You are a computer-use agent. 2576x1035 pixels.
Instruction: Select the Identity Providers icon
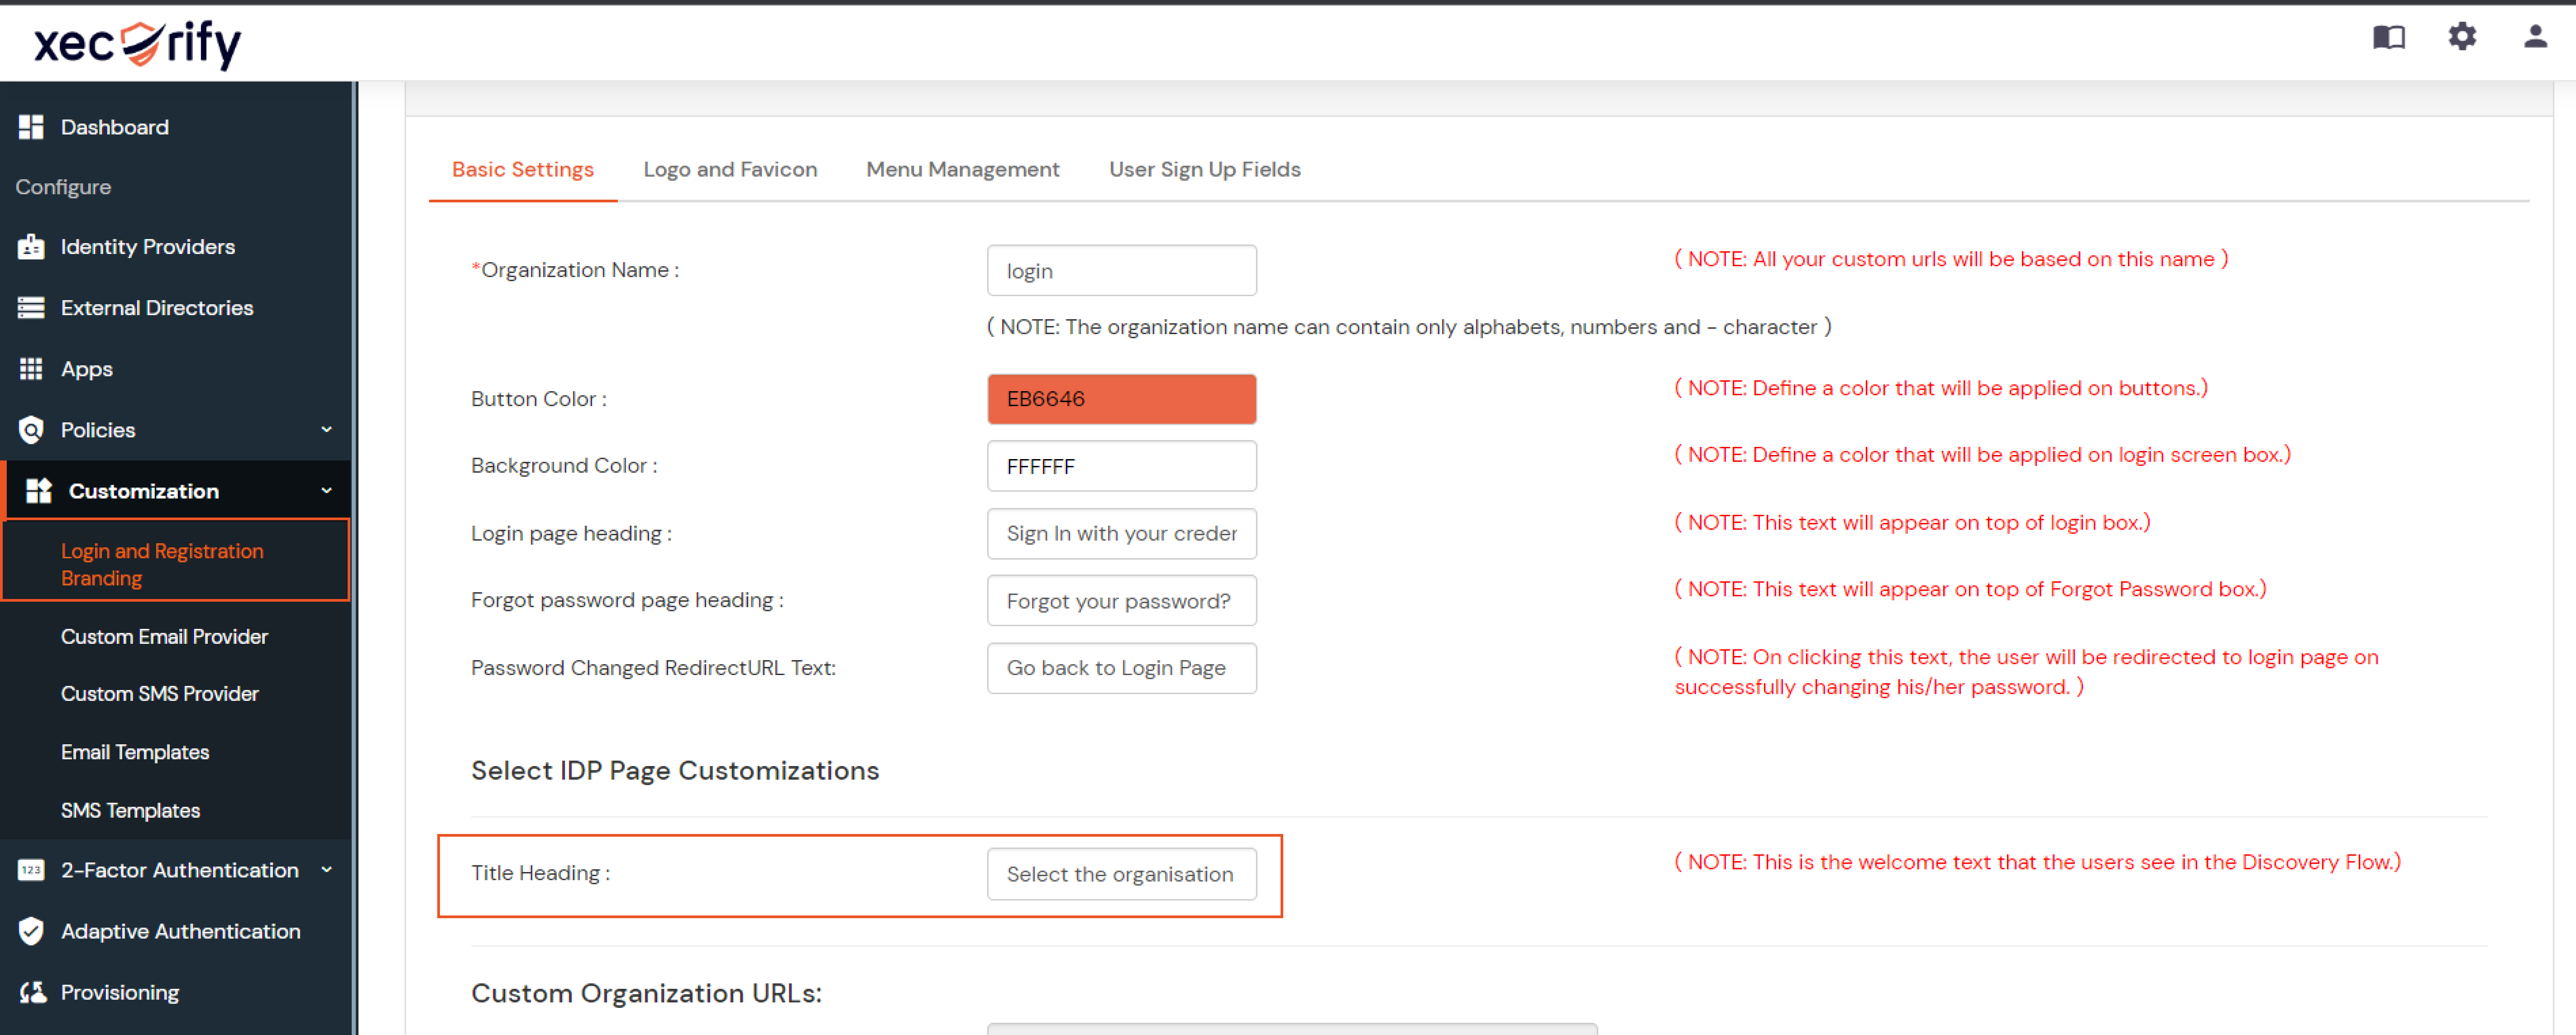pyautogui.click(x=31, y=246)
